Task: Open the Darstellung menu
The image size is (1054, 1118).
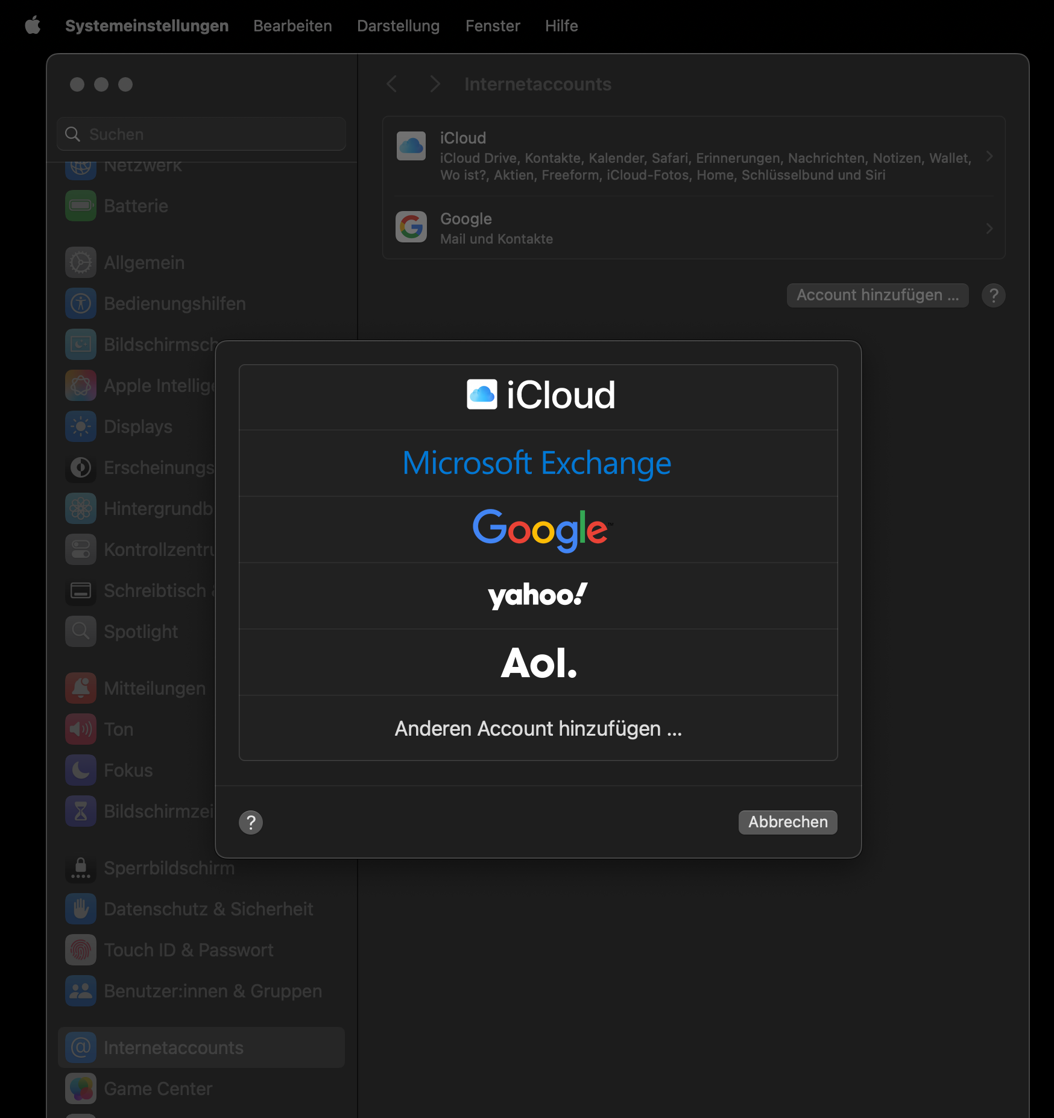Action: click(x=398, y=26)
